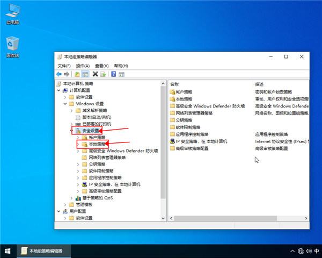Expand the 软件设置 node under 计算机配置
The height and width of the screenshot is (258, 322).
tap(65, 97)
